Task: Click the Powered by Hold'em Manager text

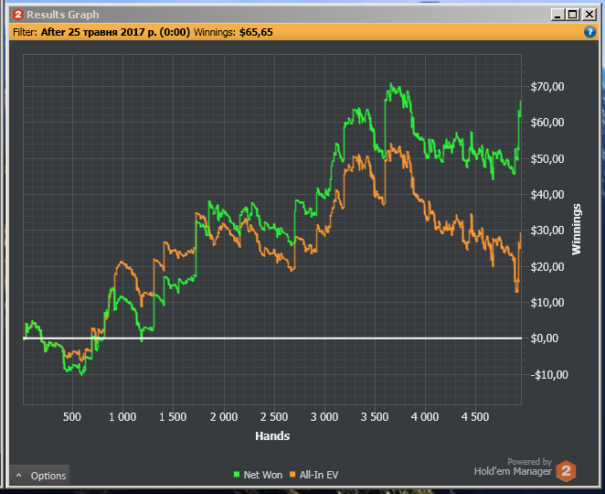Action: coord(514,467)
